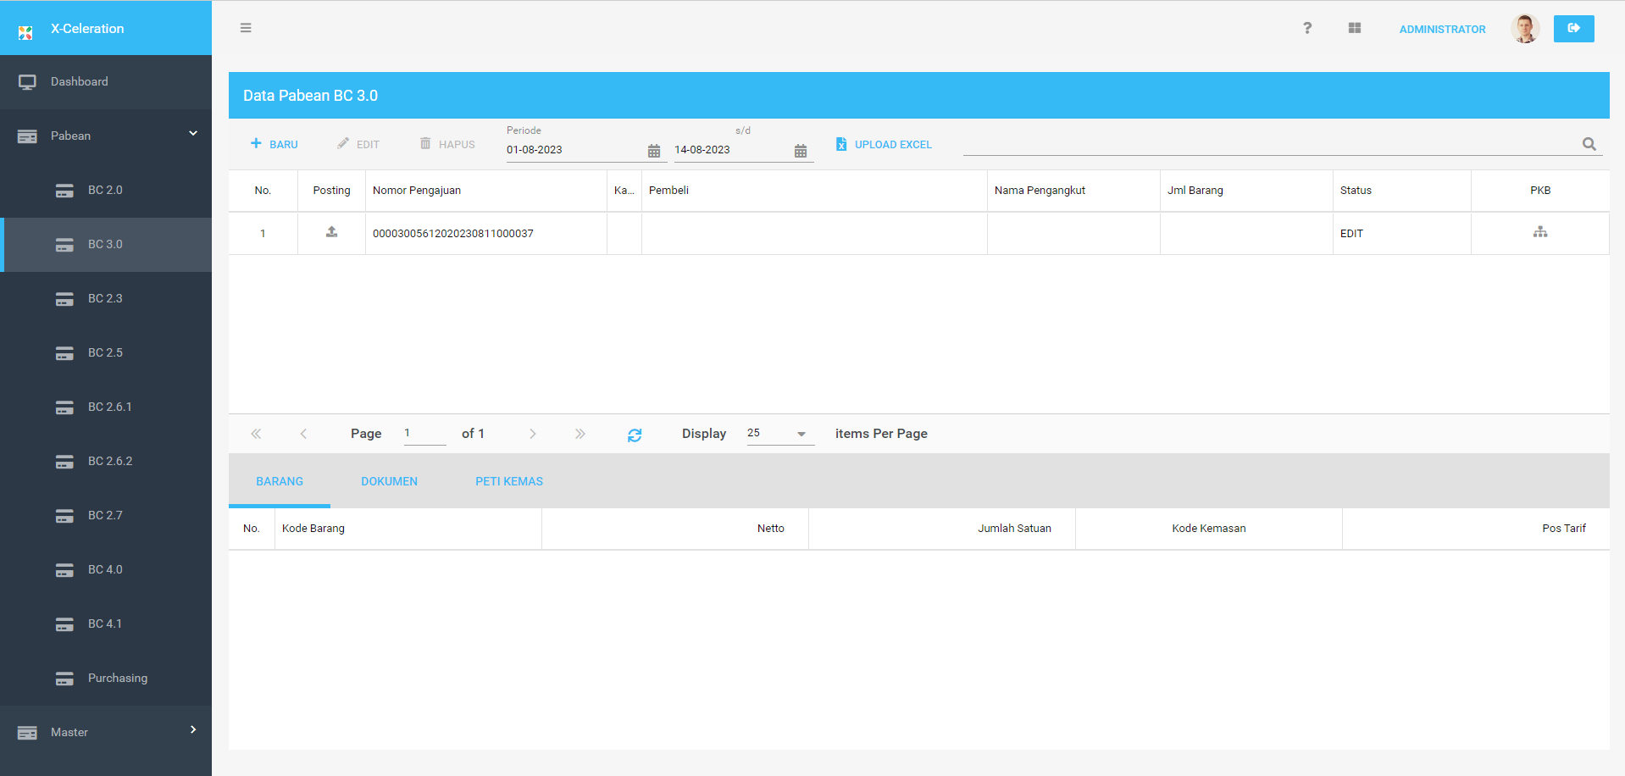Go to next page arrow
This screenshot has height=776, width=1625.
(533, 434)
